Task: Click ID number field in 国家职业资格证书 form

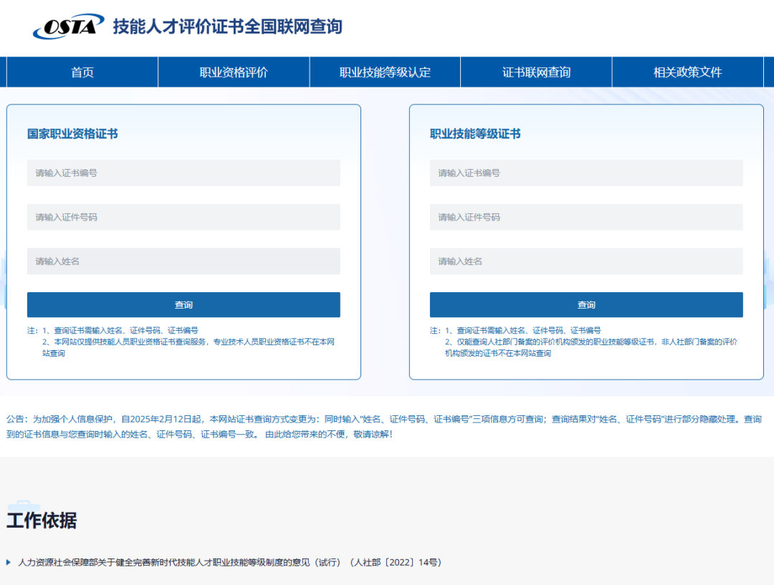Action: click(x=183, y=217)
